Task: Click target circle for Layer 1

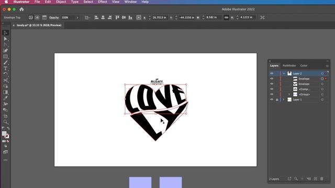Action: point(322,100)
